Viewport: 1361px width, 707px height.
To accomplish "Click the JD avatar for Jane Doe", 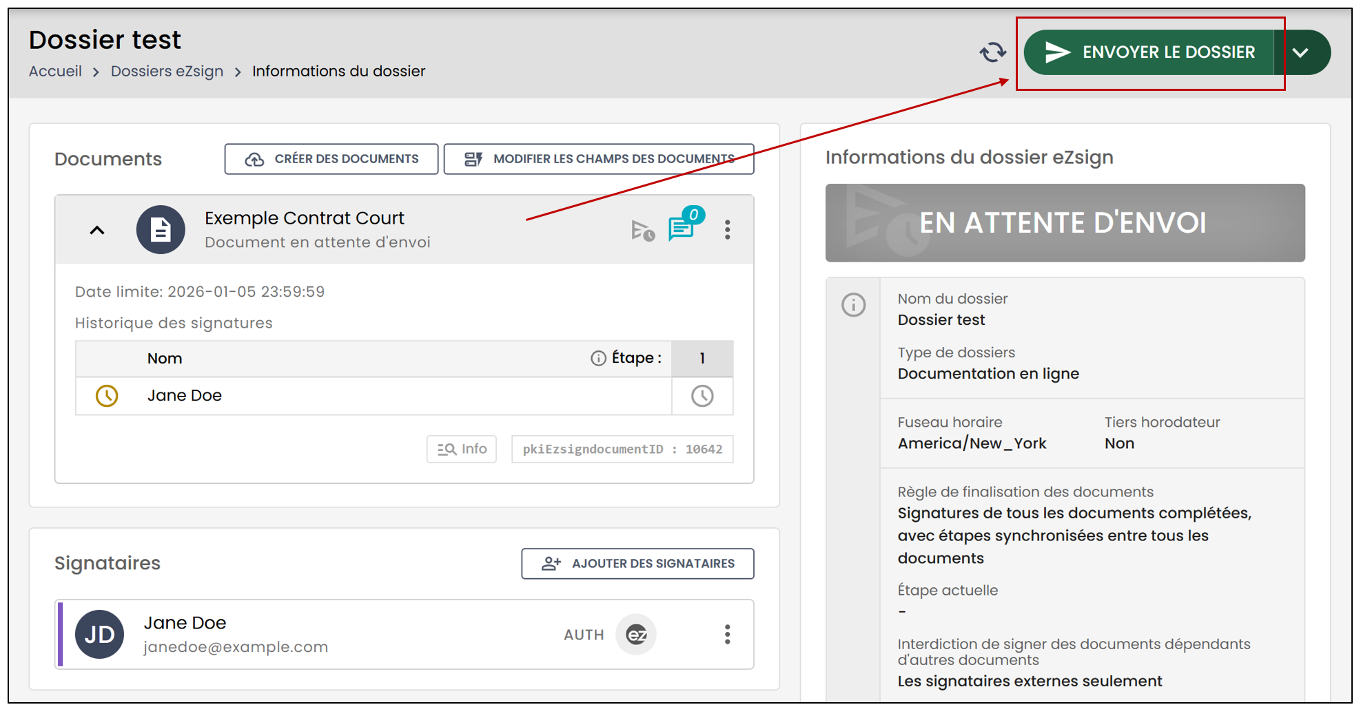I will tap(99, 635).
